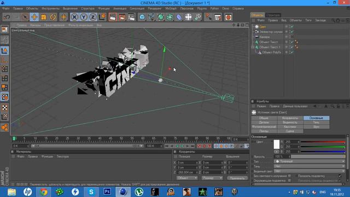Open the light Type dropdown

[x=309, y=161]
